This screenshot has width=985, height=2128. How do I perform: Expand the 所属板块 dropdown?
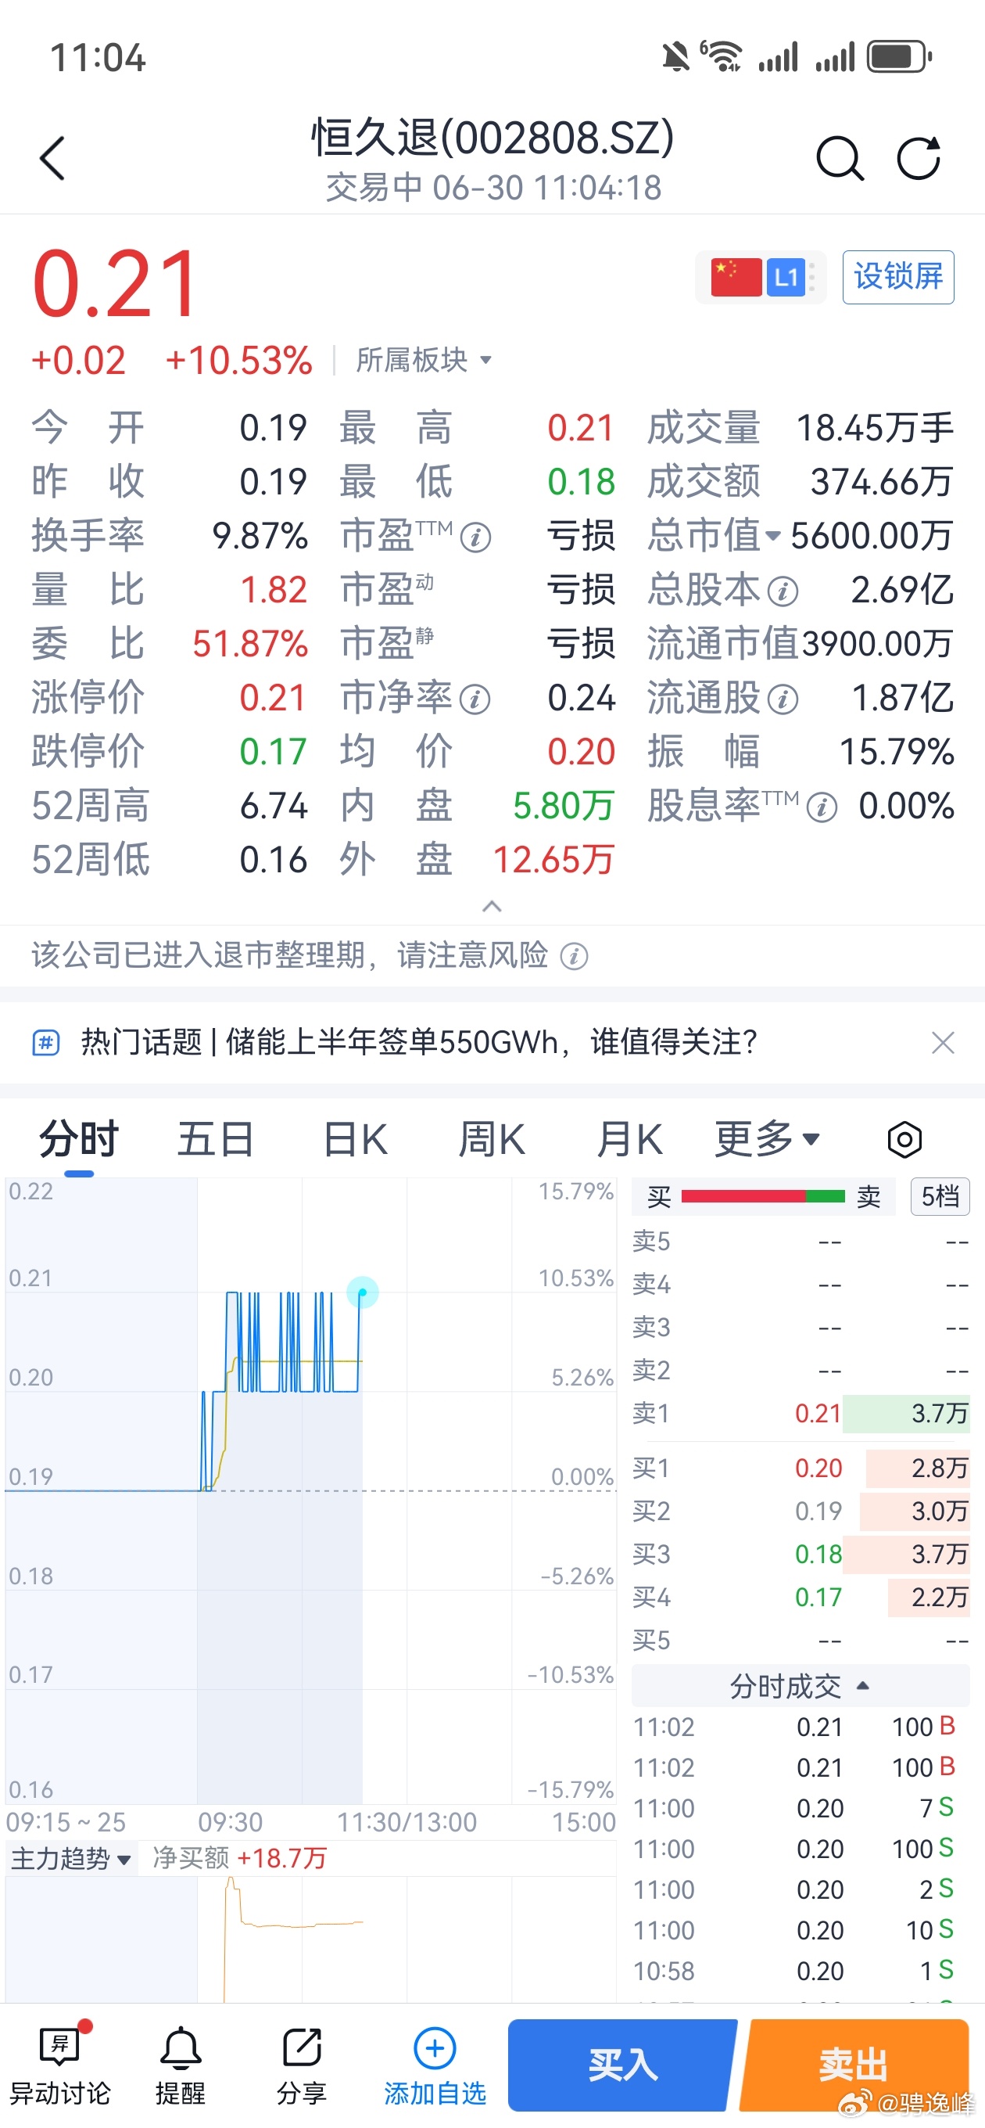tap(424, 360)
